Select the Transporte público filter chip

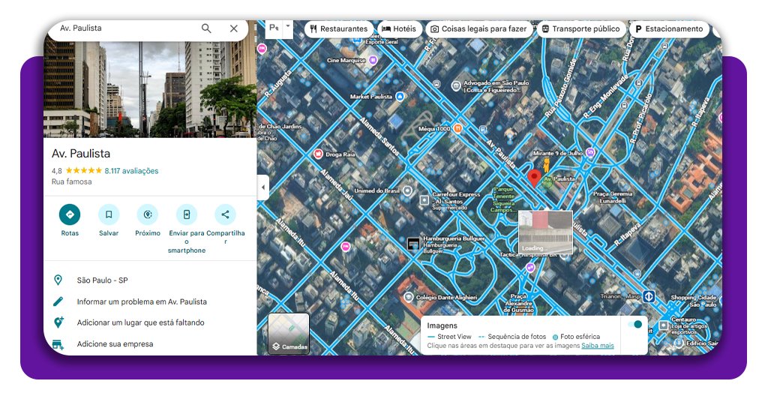pos(580,29)
